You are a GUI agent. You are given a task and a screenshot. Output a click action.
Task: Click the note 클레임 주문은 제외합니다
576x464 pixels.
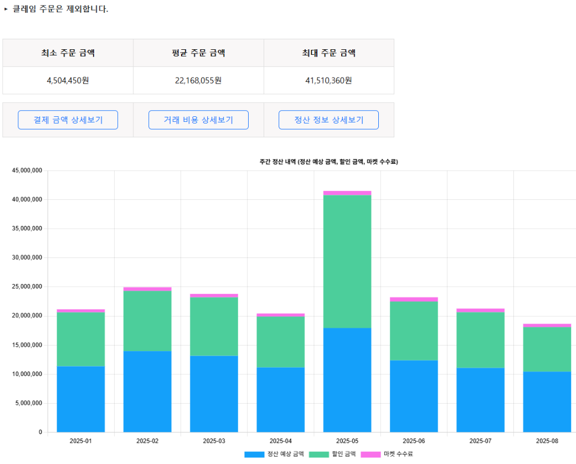click(x=60, y=9)
